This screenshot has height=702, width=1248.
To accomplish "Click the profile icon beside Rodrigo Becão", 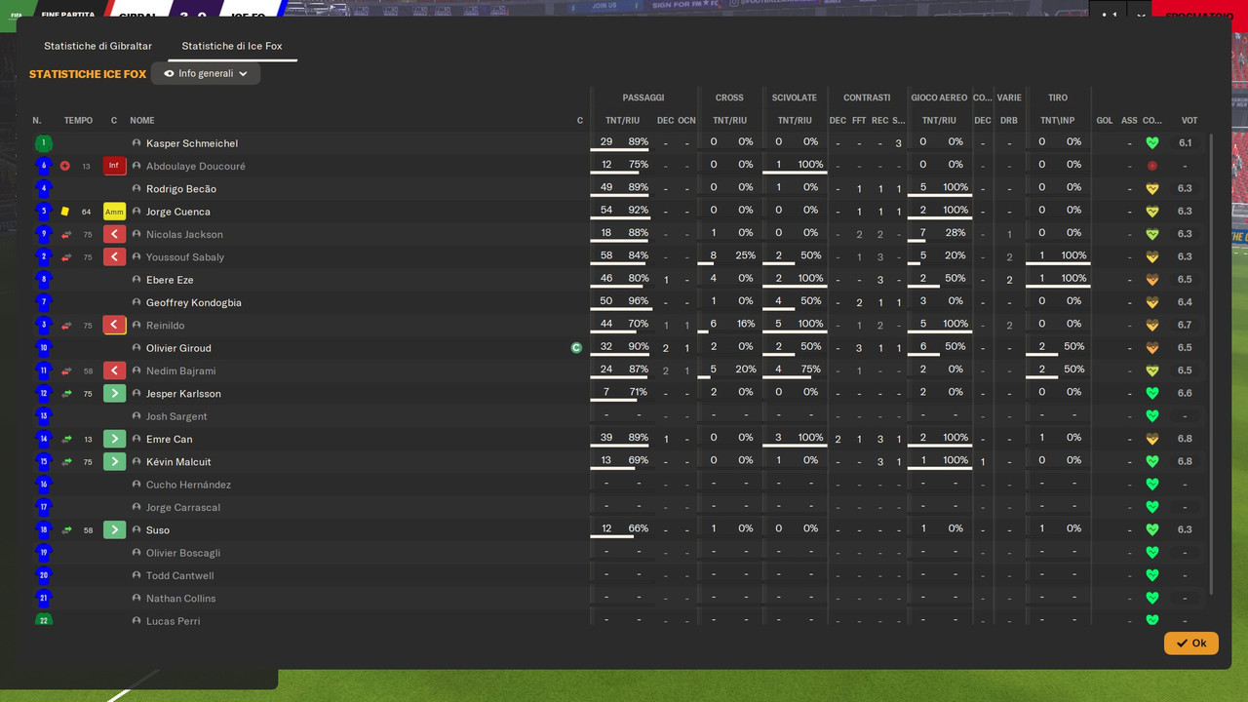I will 137,189.
